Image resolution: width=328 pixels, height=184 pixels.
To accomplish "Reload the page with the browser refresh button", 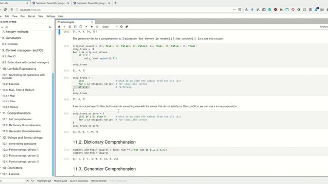I will 5,10.
